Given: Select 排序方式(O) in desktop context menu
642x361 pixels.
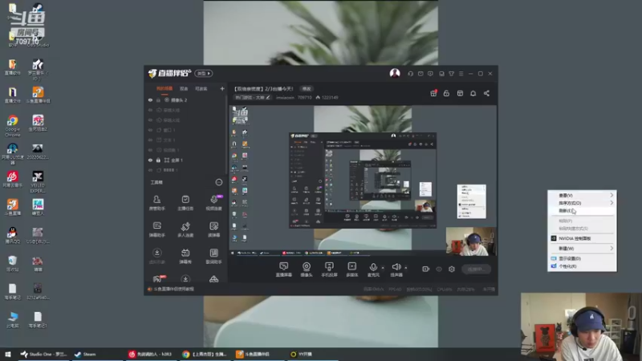Looking at the screenshot, I should point(582,203).
